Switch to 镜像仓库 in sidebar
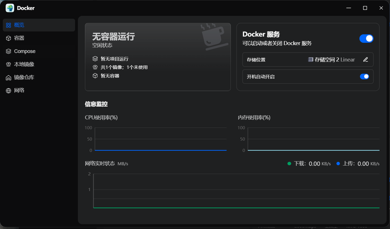Screen dimensions: 390x229 [x=39, y=77]
